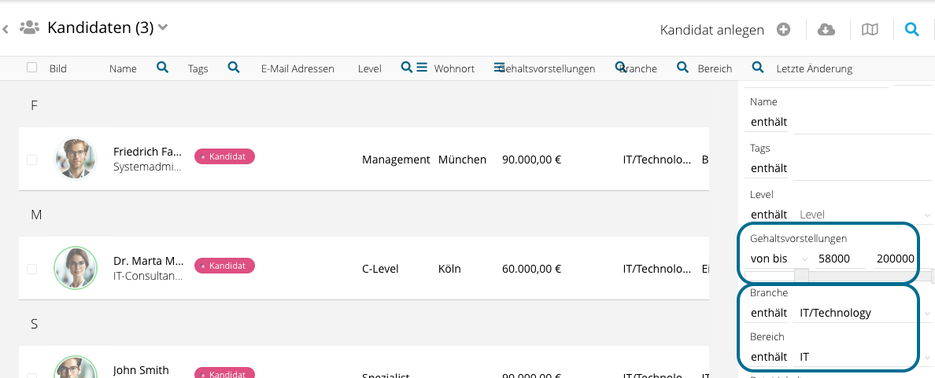The width and height of the screenshot is (935, 378).
Task: Open the Kandidaten (3) list dropdown chevron
Action: coord(162,28)
